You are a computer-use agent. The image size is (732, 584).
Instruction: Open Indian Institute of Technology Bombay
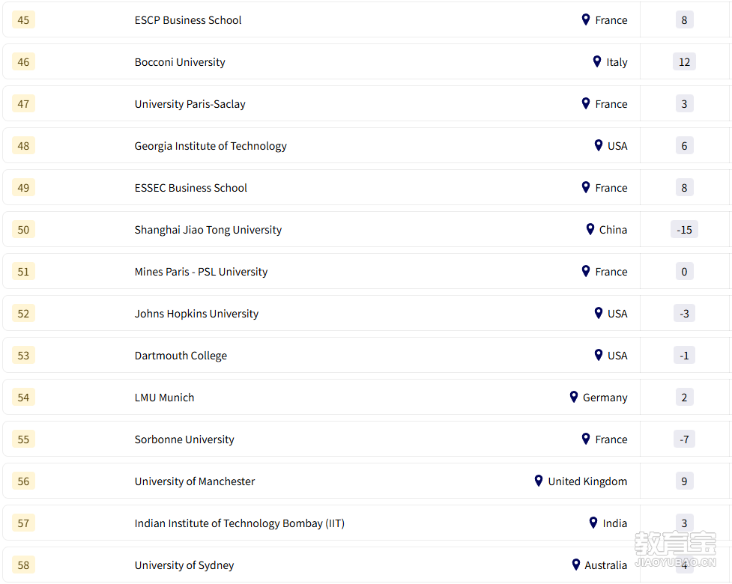coord(240,523)
